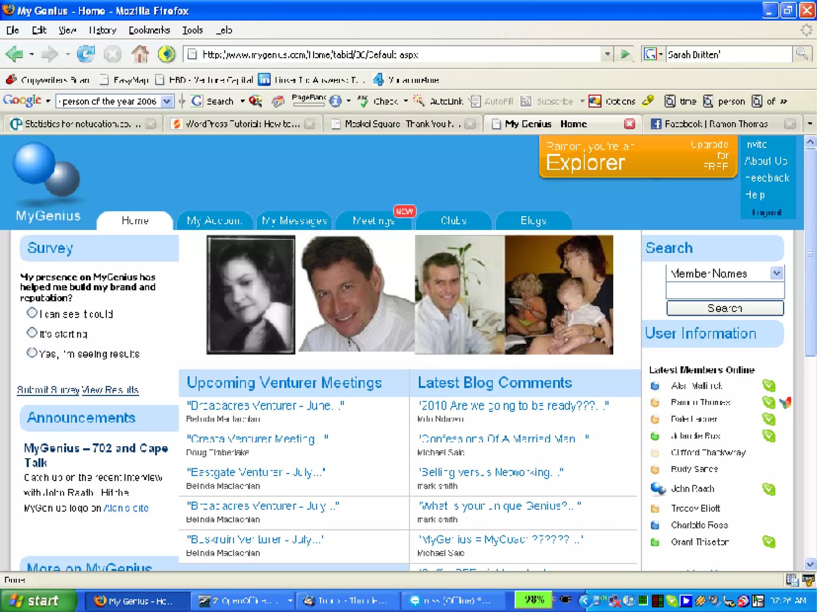
Task: Select 'Yes, I'm seeing results' radio option
Action: 32,352
